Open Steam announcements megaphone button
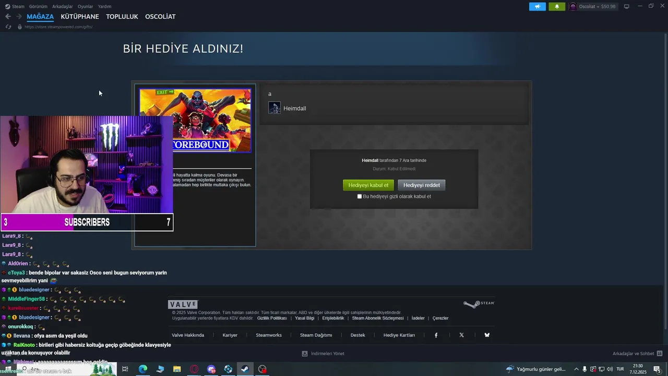The height and width of the screenshot is (376, 668). click(537, 7)
